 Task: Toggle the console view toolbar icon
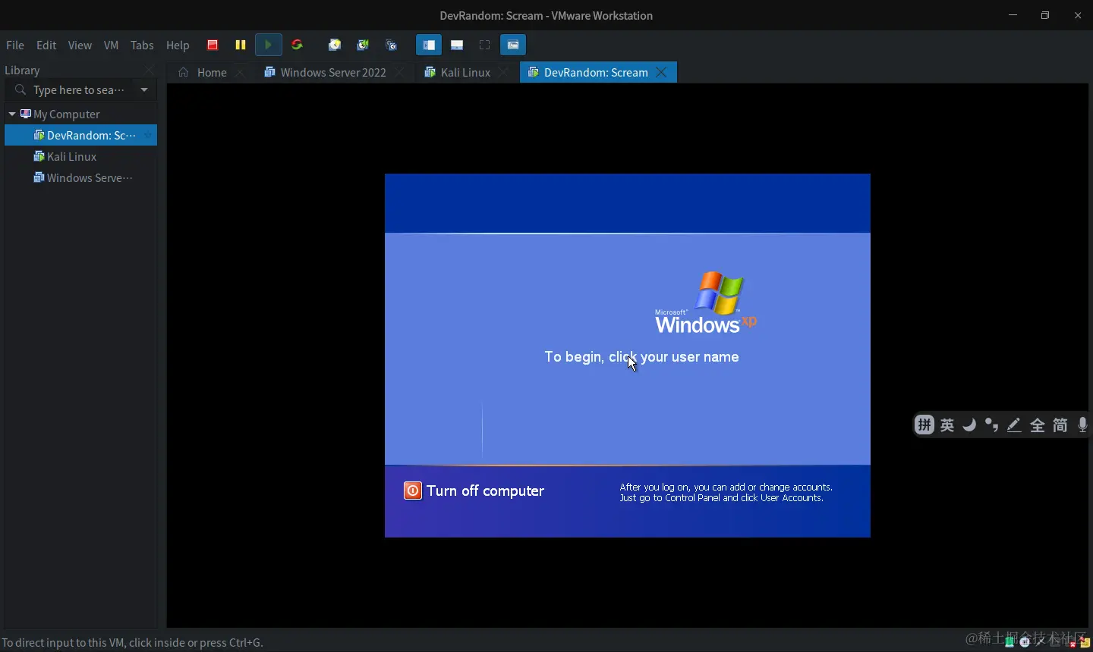pos(513,45)
